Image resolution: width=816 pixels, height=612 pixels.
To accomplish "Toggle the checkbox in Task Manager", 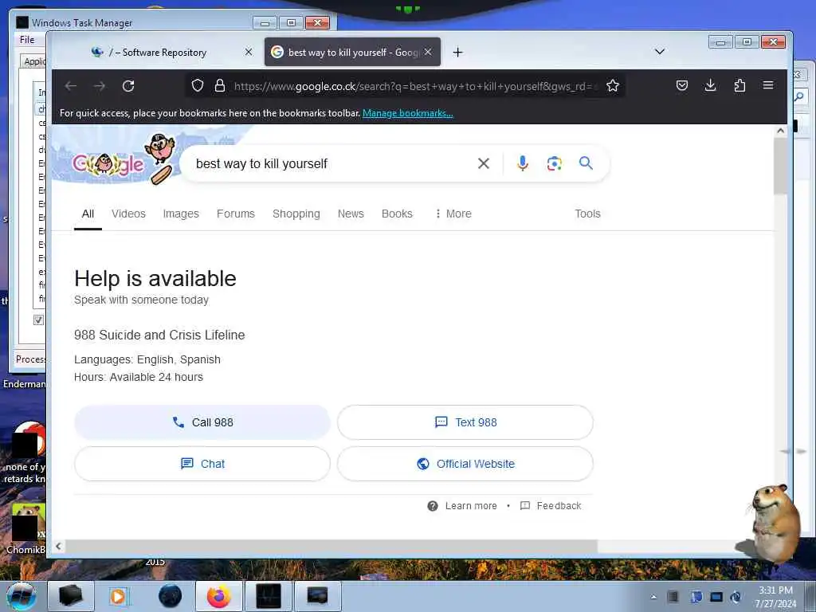I will coord(38,320).
